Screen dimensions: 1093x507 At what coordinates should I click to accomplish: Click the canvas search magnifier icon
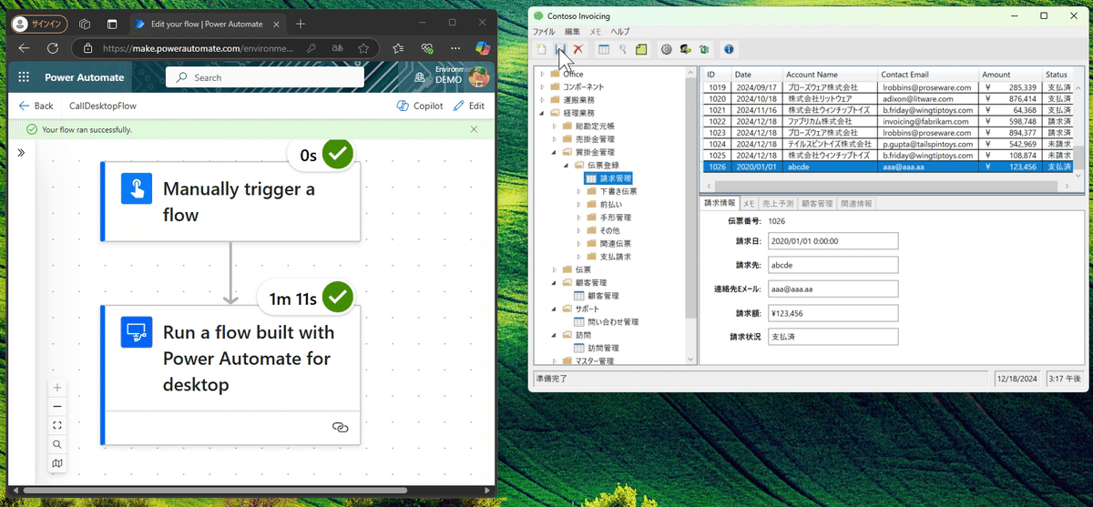(57, 444)
